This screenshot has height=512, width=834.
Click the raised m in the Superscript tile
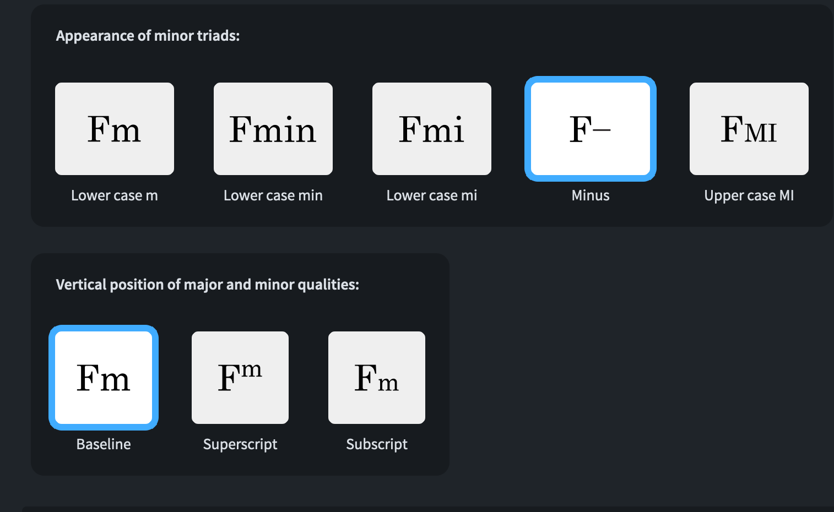click(x=251, y=370)
